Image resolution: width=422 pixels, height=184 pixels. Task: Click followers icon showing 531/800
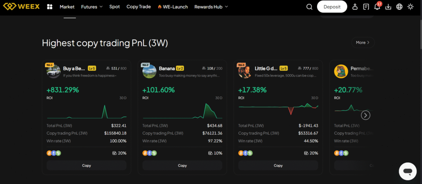point(108,68)
